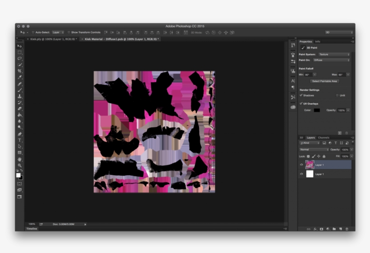This screenshot has width=370, height=253.
Task: Toggle Lock all padlock icon
Action: click(x=324, y=156)
